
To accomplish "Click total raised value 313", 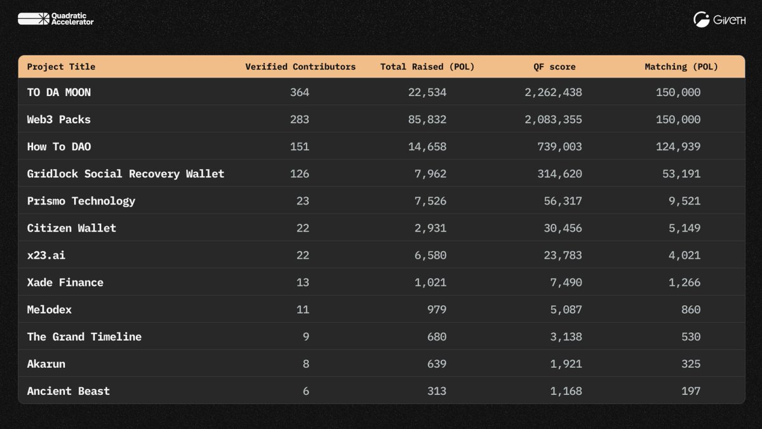I will coord(437,391).
